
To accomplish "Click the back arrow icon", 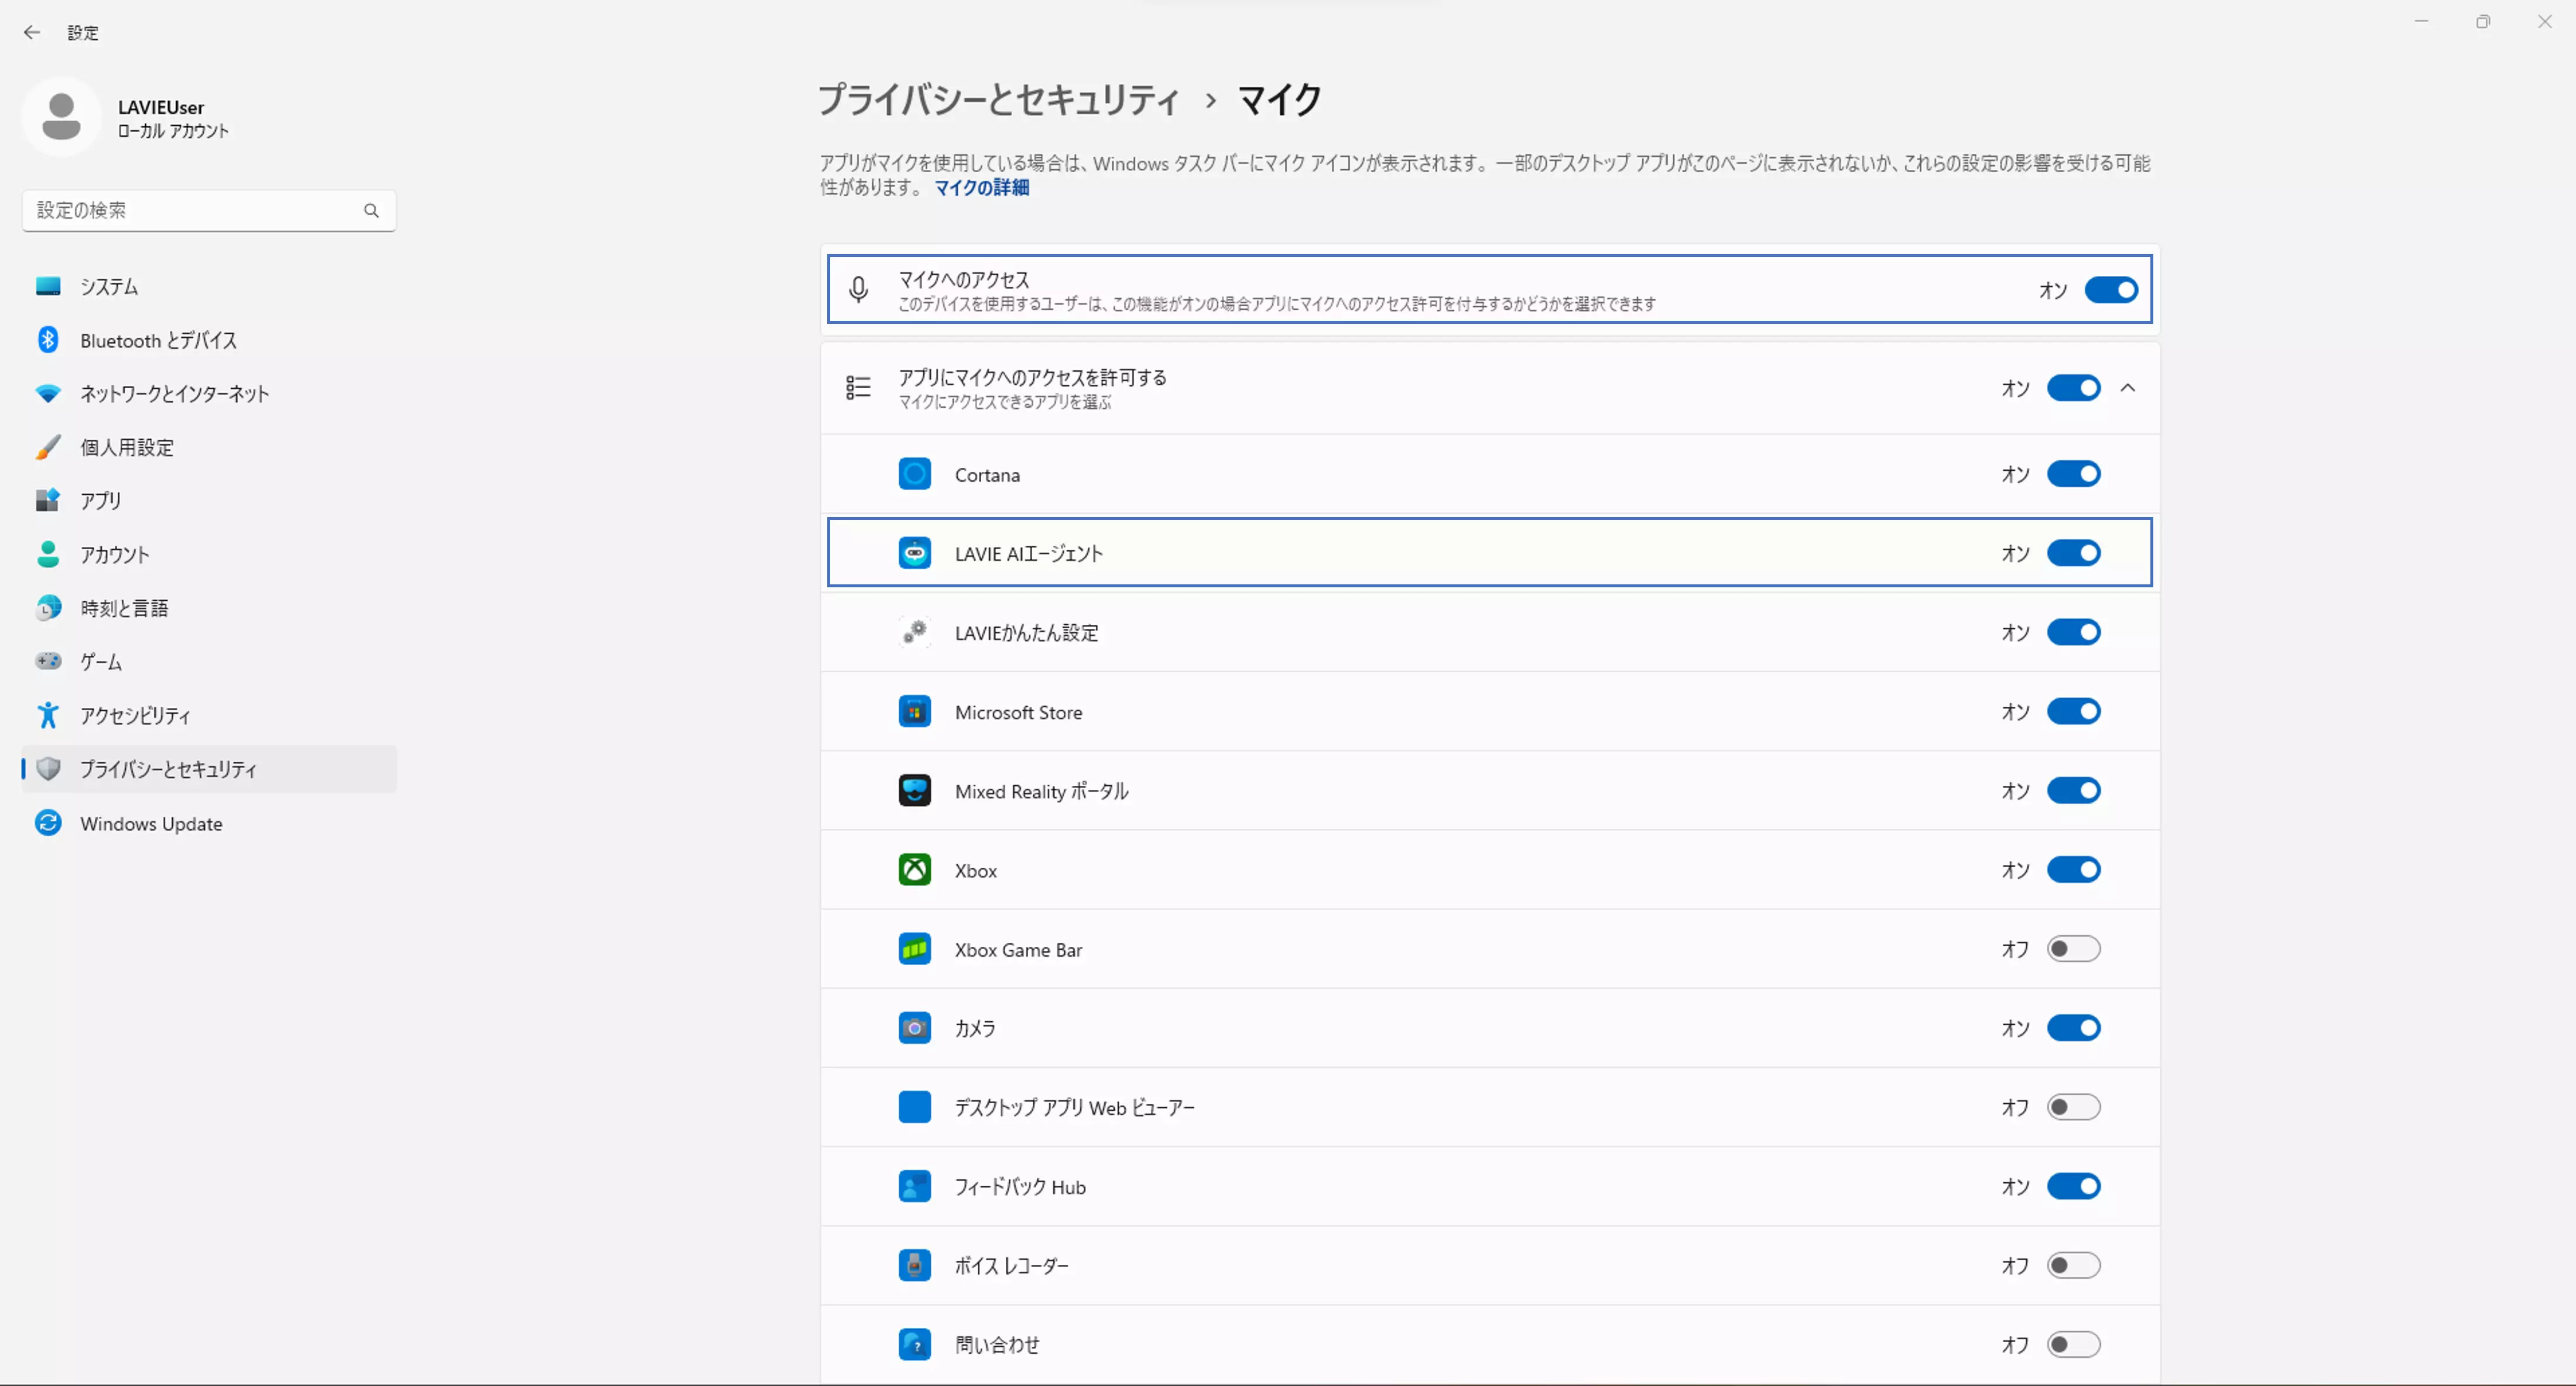I will (x=31, y=32).
